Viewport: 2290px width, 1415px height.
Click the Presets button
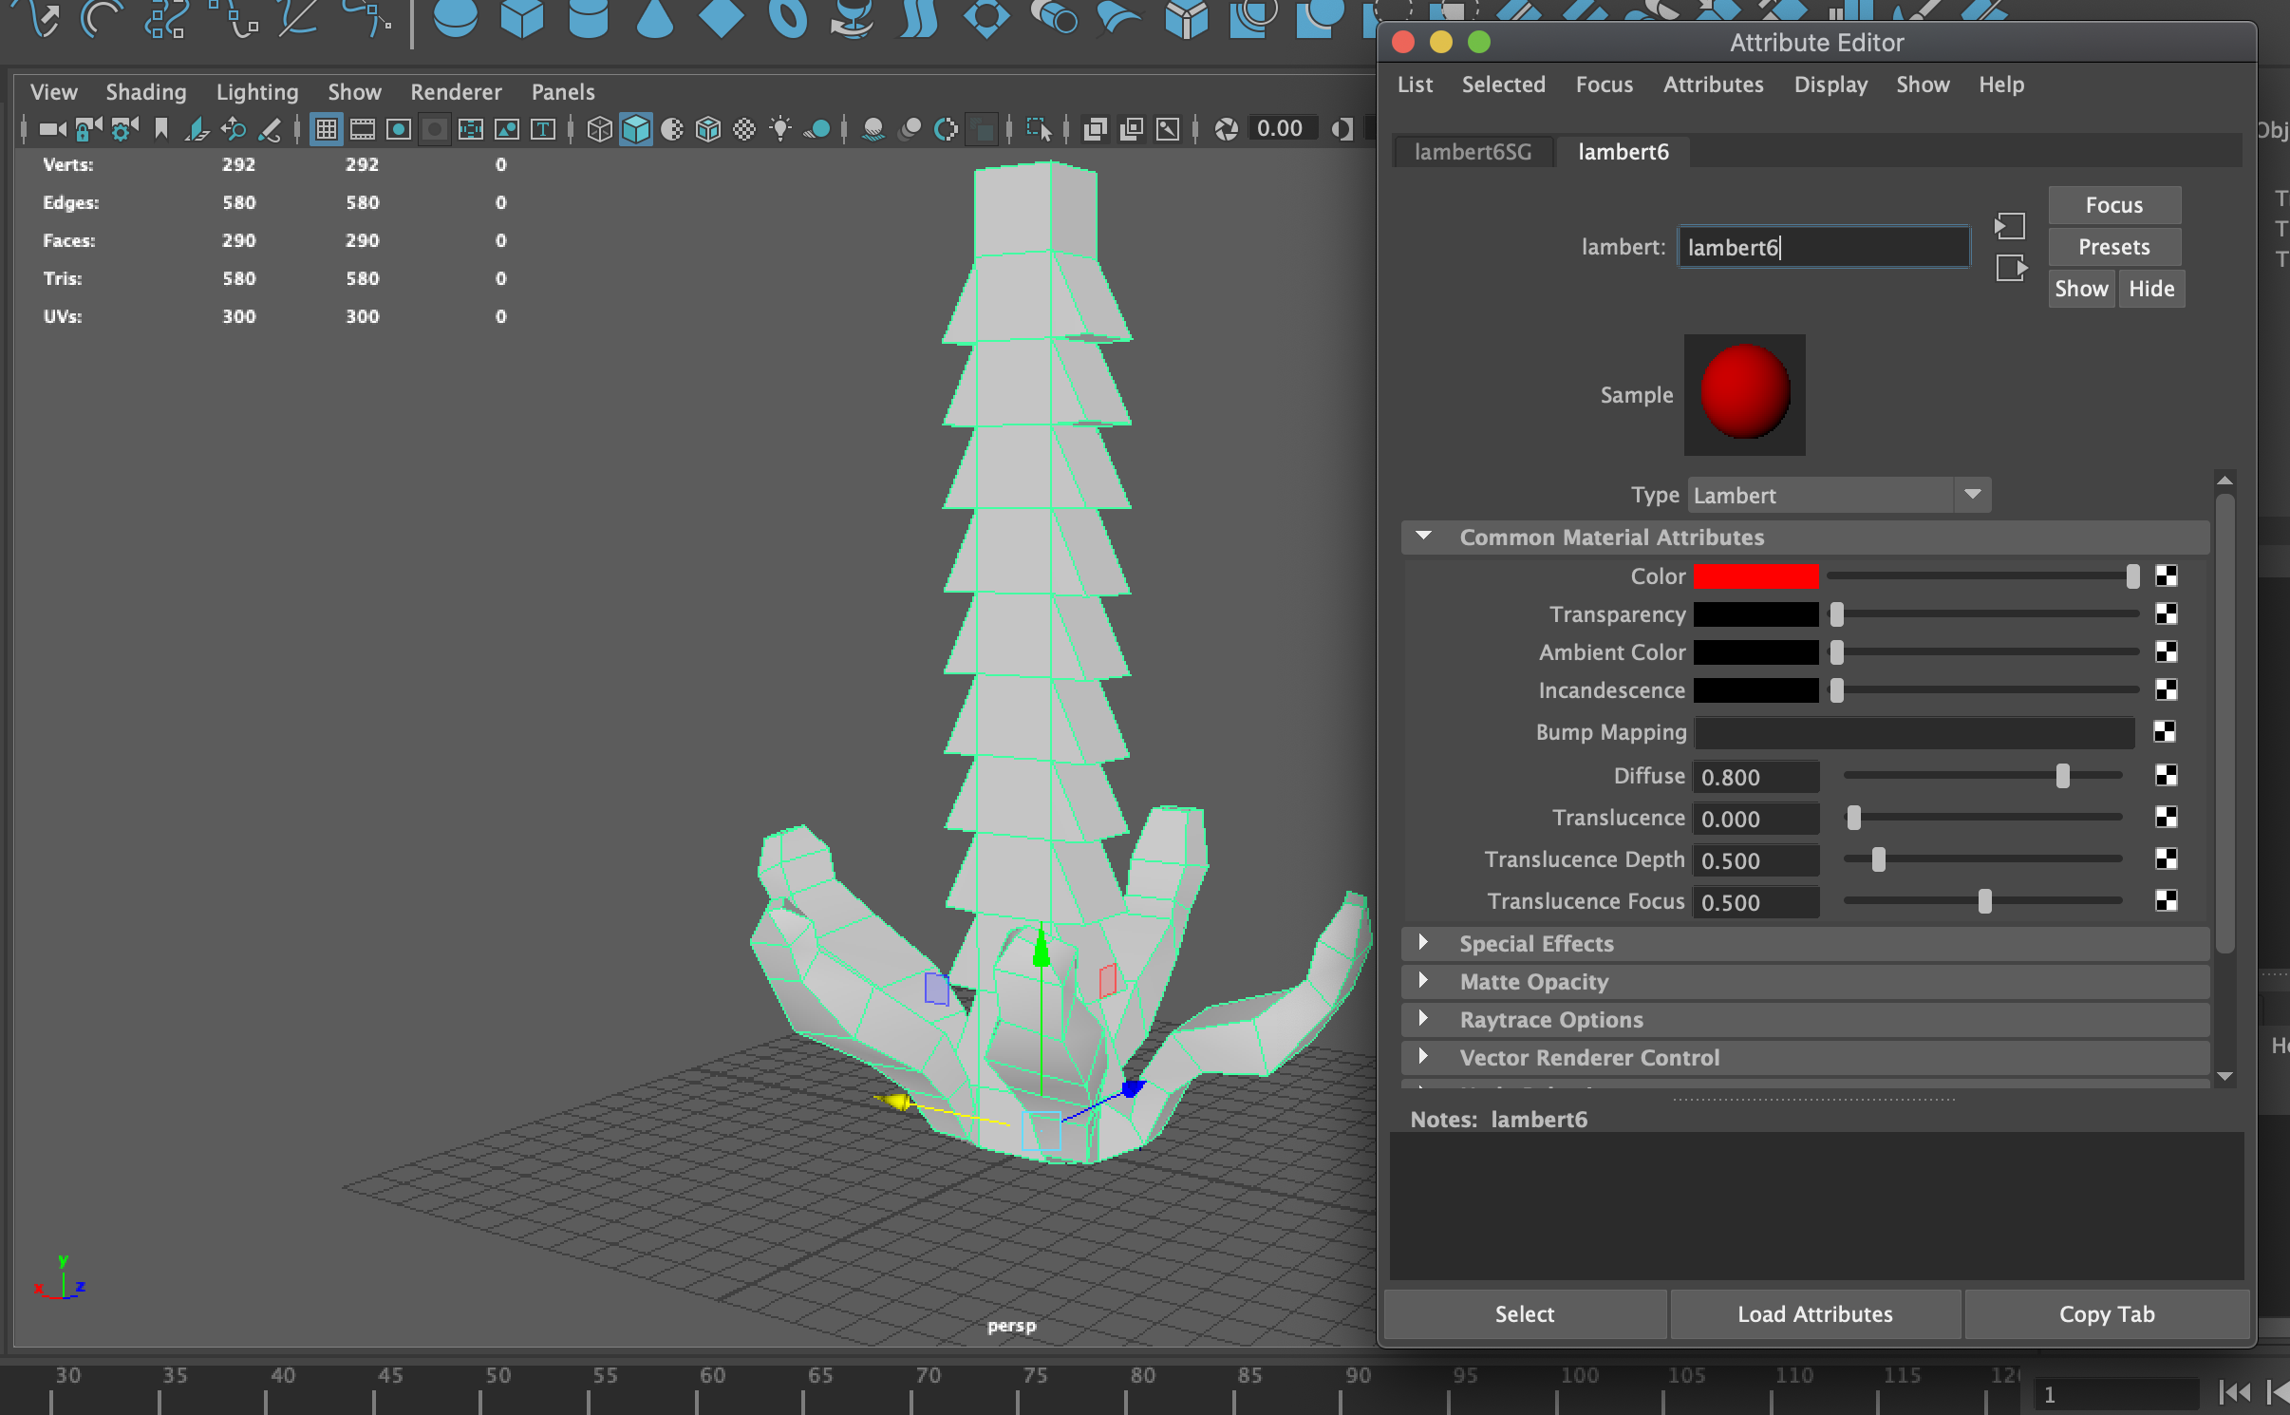(x=2113, y=247)
